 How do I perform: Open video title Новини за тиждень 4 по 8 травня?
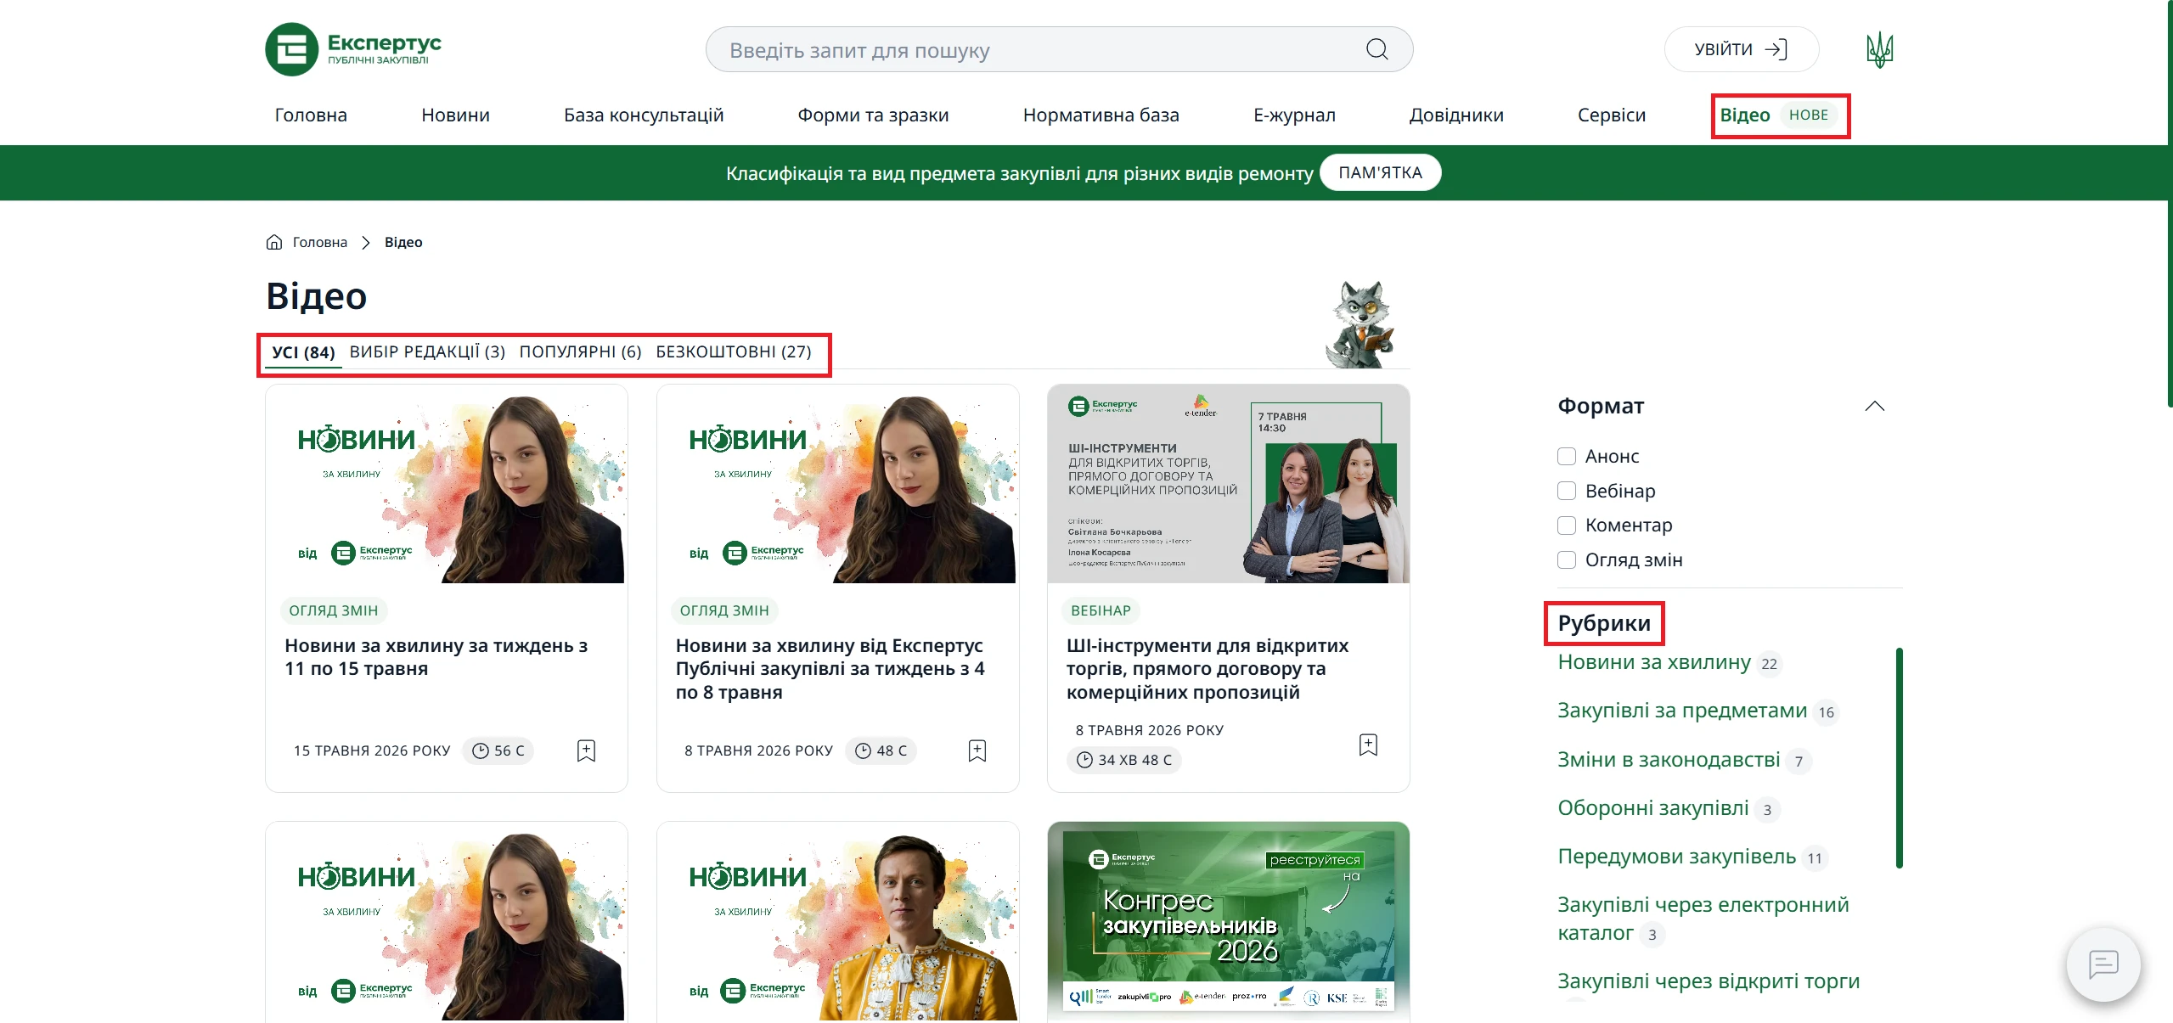pos(830,669)
